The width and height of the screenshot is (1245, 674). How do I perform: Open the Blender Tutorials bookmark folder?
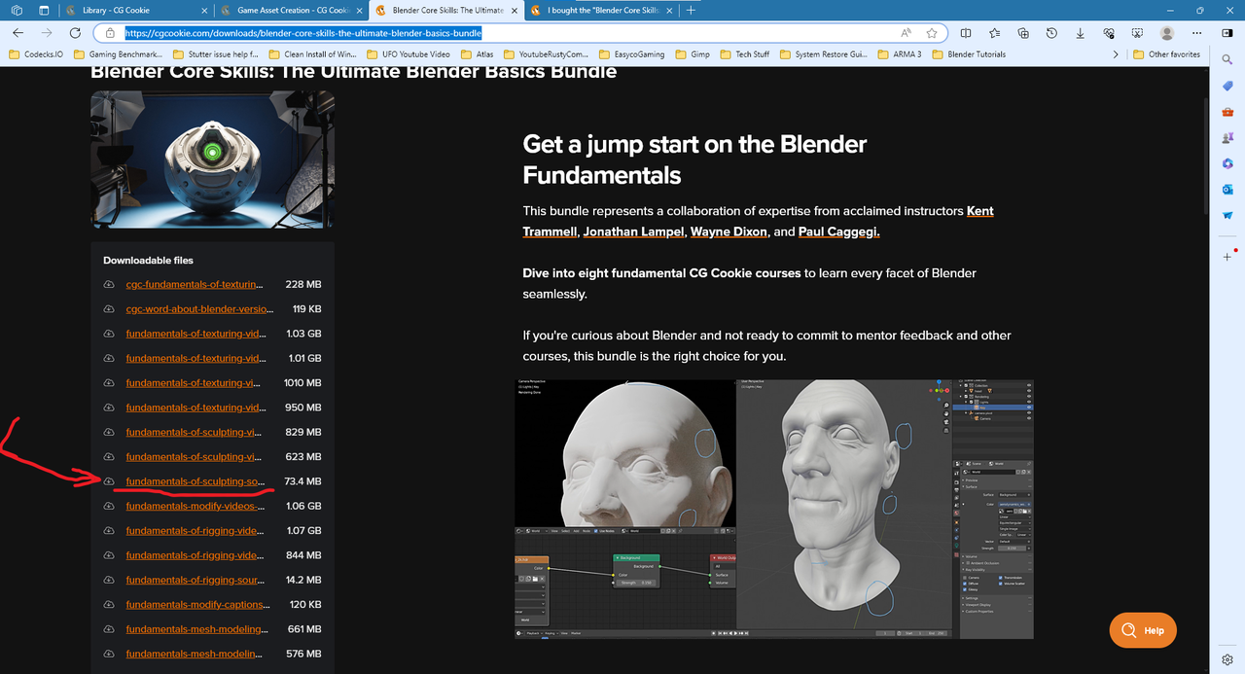pyautogui.click(x=968, y=54)
